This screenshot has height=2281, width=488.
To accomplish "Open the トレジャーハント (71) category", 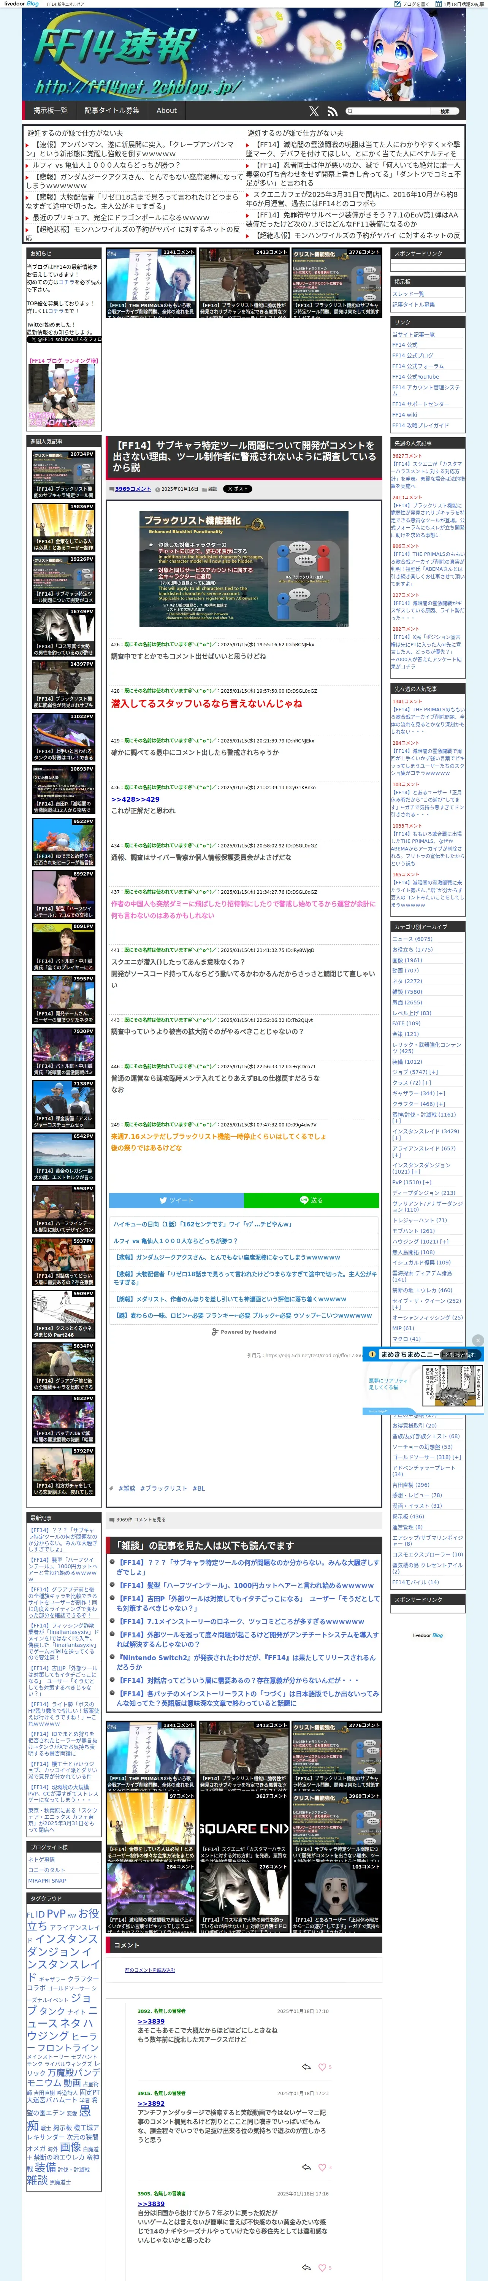I will tap(420, 1220).
